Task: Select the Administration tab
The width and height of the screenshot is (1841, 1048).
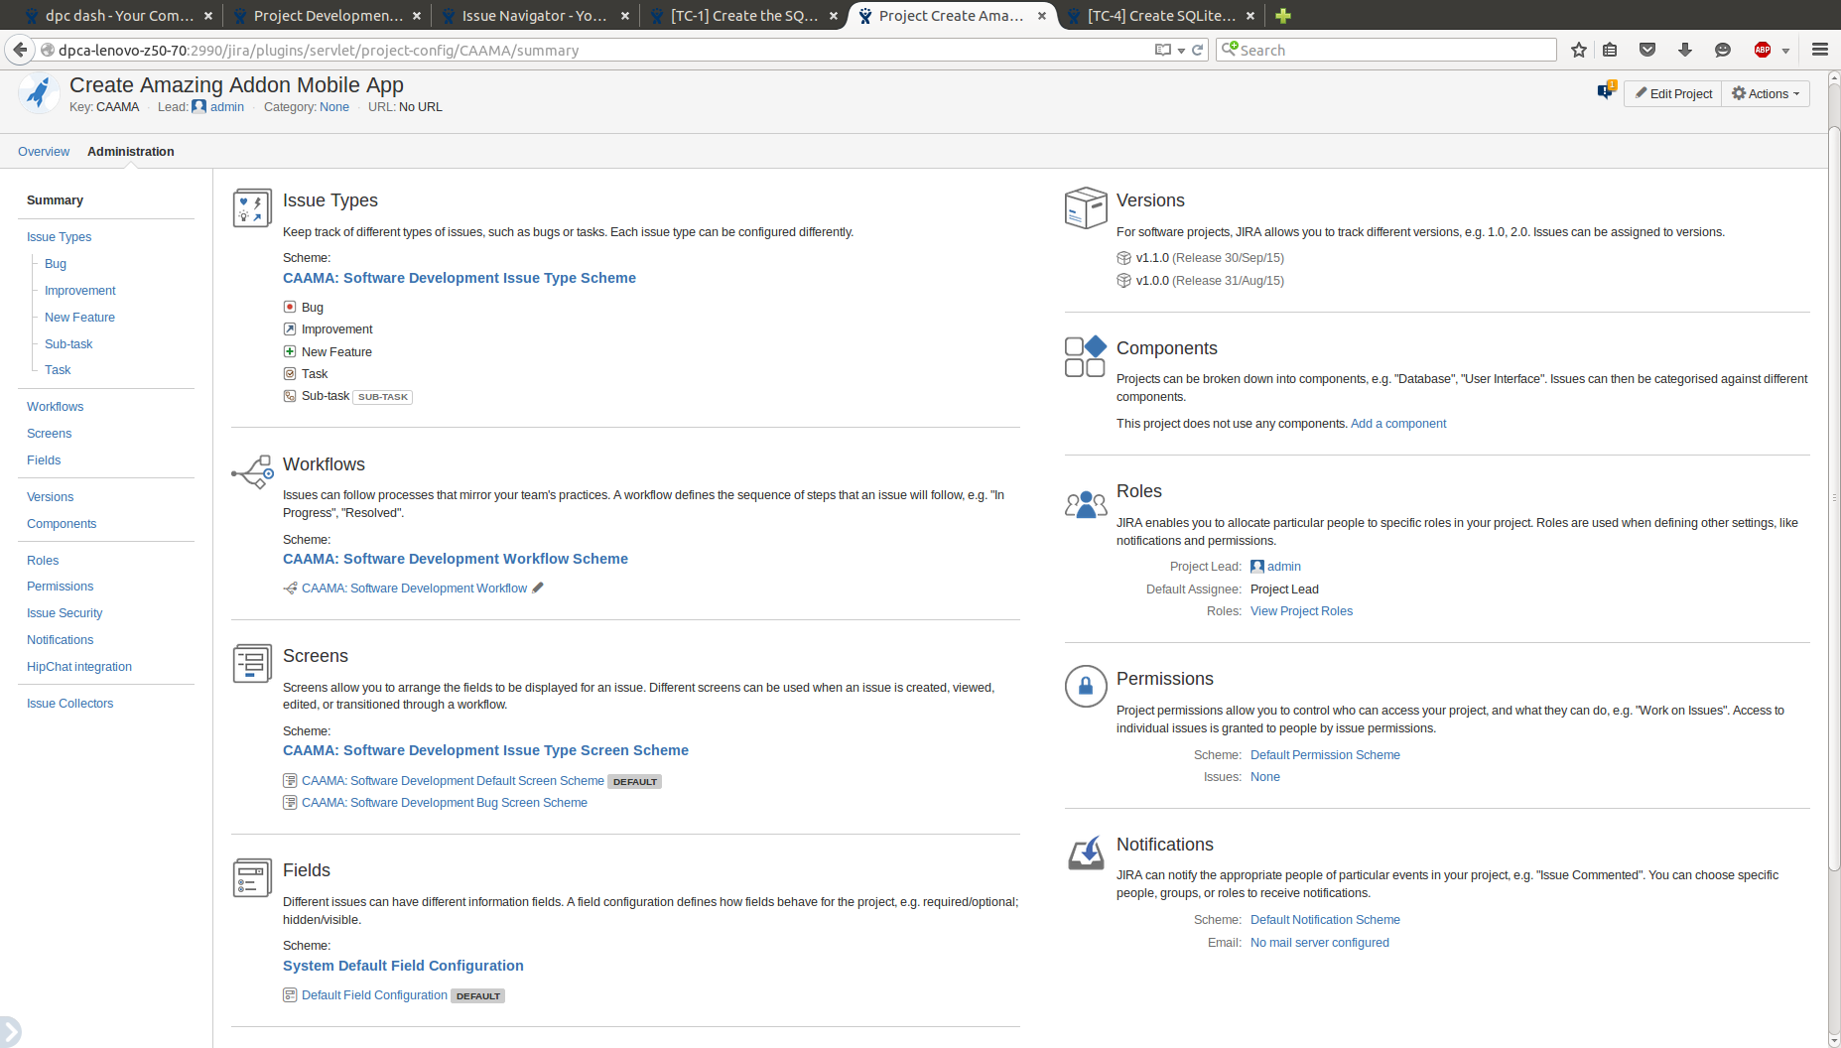Action: tap(130, 151)
